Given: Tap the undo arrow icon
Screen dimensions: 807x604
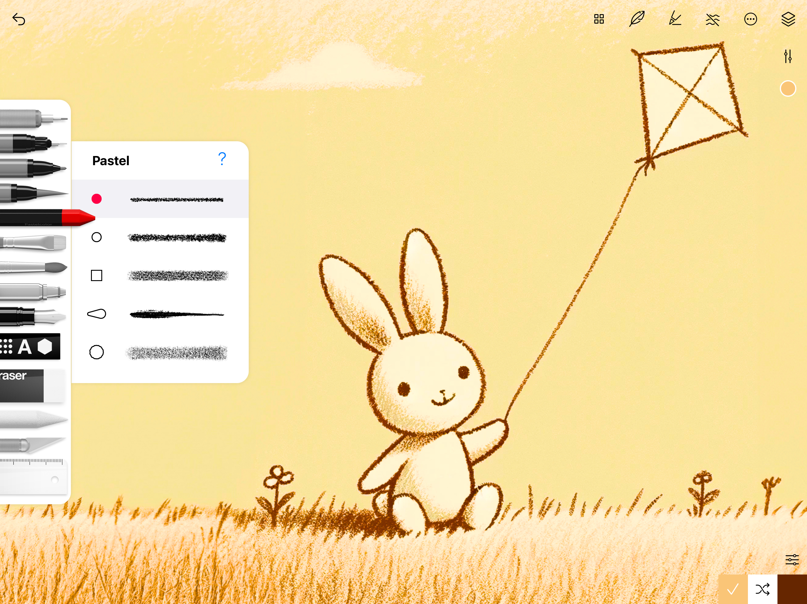Looking at the screenshot, I should point(19,19).
